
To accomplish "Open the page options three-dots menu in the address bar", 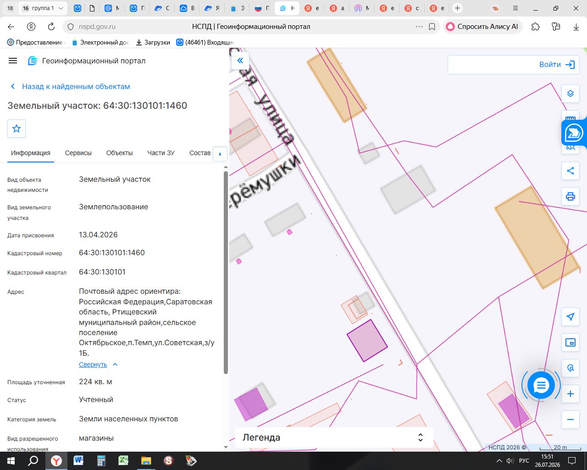I will coord(419,27).
